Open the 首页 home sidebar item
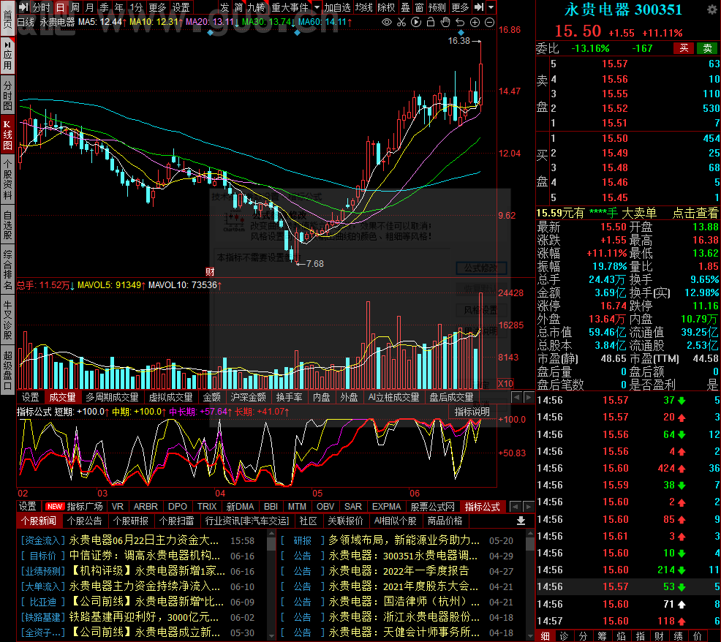 (7, 18)
